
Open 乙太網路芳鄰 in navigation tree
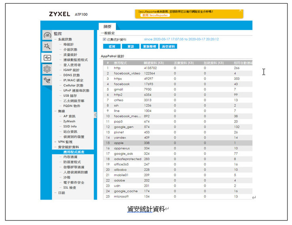point(74,101)
